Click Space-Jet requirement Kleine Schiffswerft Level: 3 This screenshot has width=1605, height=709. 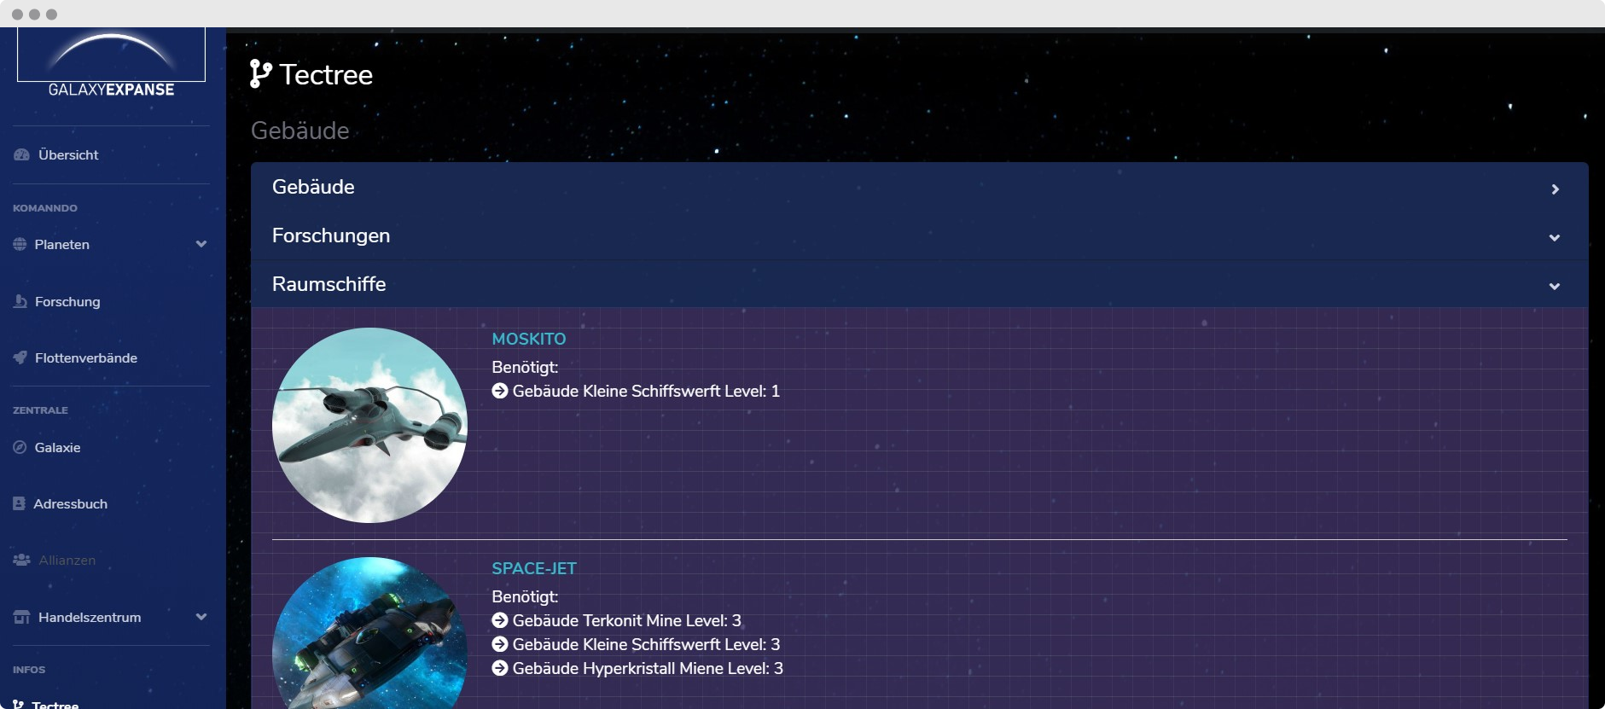(646, 644)
